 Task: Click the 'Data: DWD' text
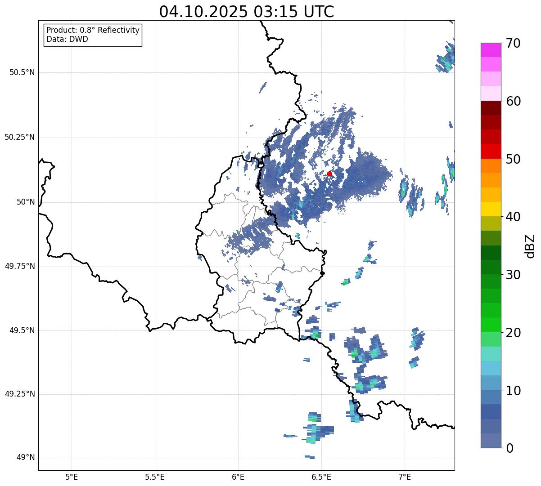[x=67, y=39]
